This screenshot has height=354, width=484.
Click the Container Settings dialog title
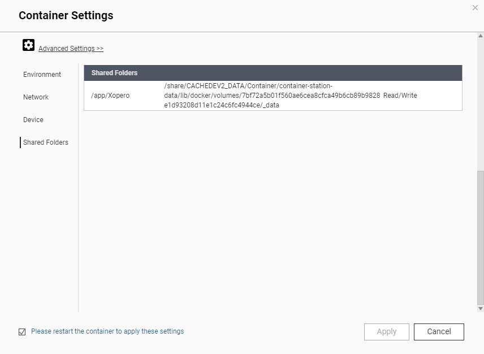tap(67, 15)
